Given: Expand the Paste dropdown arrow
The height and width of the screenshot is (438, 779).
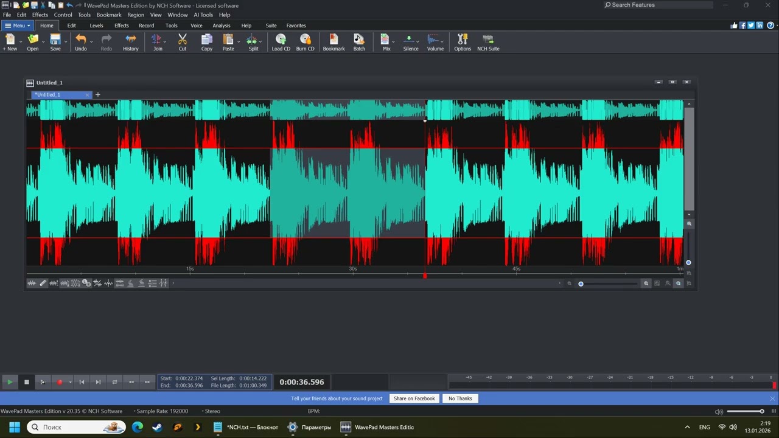Looking at the screenshot, I should (239, 41).
